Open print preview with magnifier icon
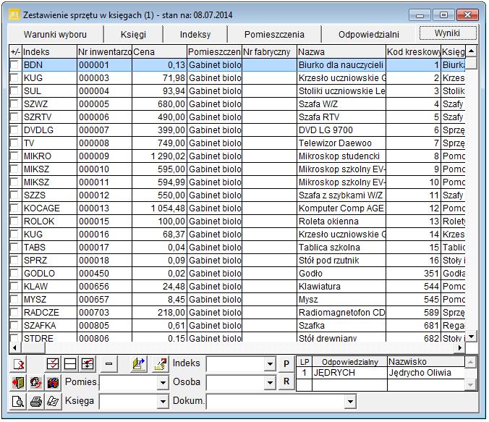Screen dimensions: 489x422 (x=18, y=401)
